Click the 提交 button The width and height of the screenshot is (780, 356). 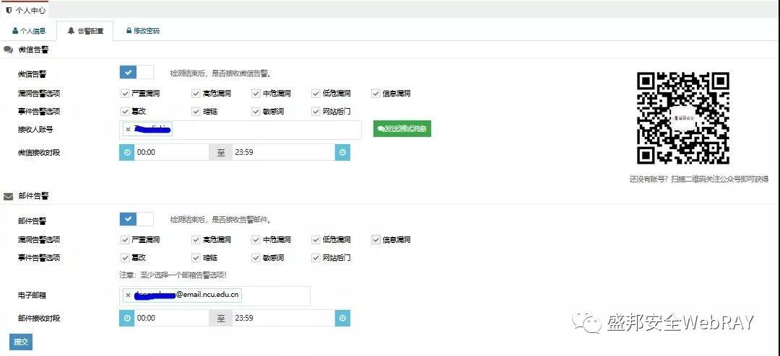21,342
